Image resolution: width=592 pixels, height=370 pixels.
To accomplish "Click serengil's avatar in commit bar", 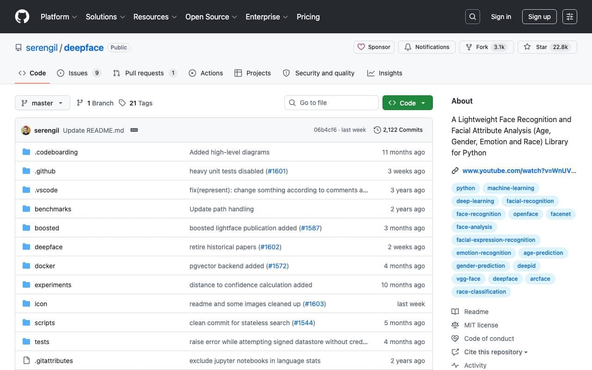I will tap(26, 130).
